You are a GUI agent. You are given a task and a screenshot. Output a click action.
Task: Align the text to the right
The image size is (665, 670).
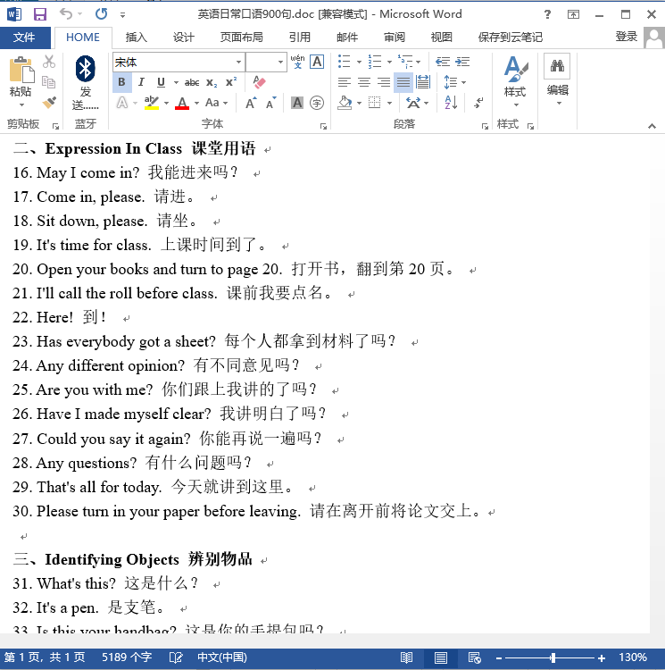(384, 82)
